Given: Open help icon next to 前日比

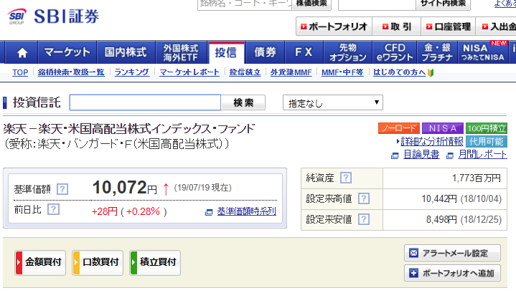Looking at the screenshot, I should tap(53, 209).
